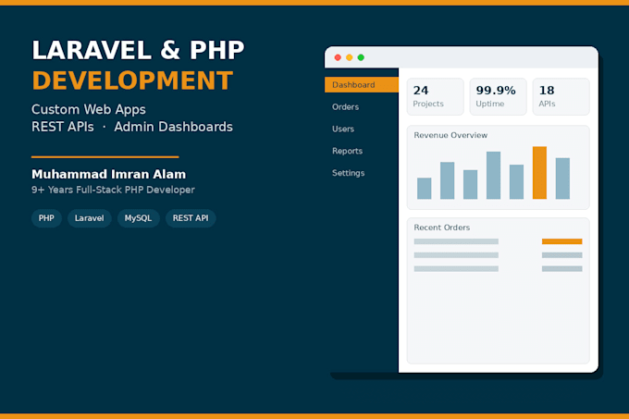Open the Dashboard sidebar item
Image resolution: width=629 pixels, height=419 pixels.
coord(362,84)
